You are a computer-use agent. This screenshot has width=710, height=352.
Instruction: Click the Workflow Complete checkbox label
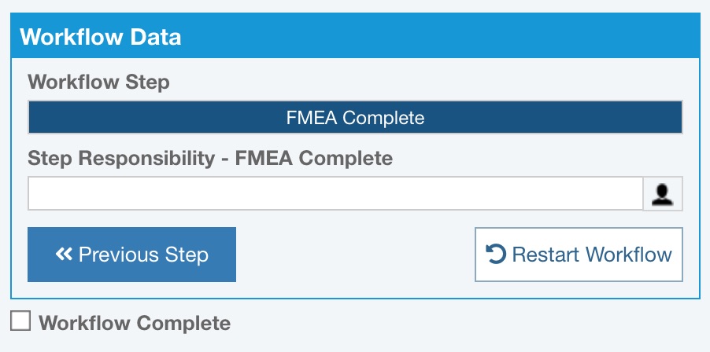pos(135,323)
